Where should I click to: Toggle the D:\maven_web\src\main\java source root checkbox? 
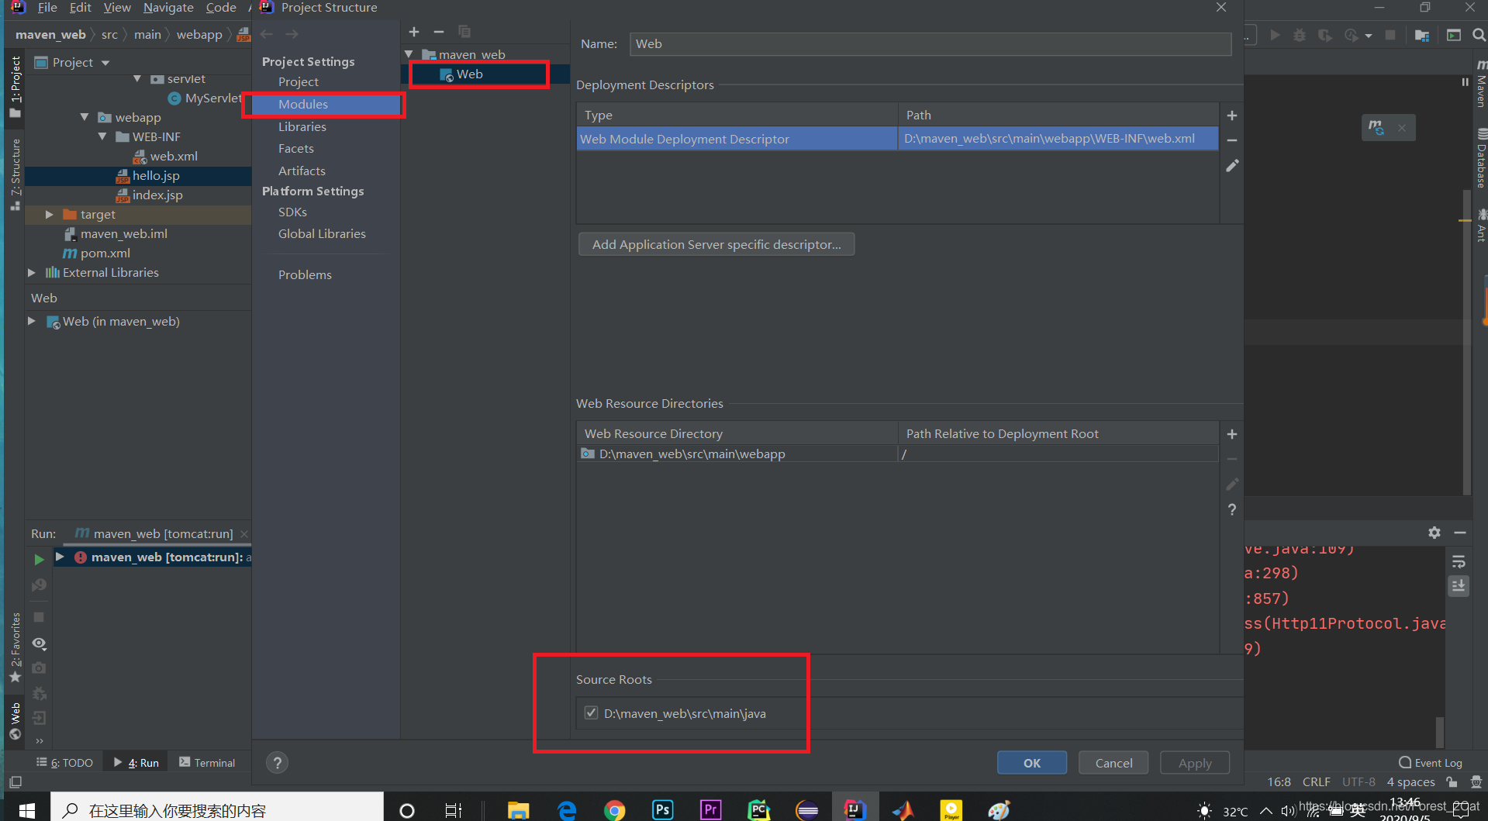pyautogui.click(x=591, y=712)
